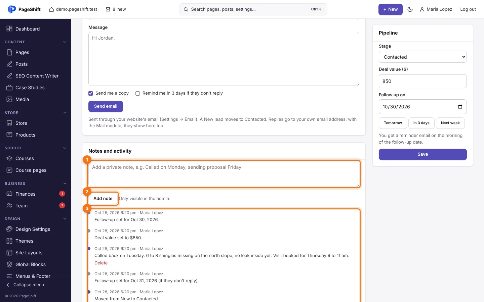Viewport: 484px width, 302px height.
Task: Collapse the DESIGN sidebar section
Action: (x=65, y=219)
